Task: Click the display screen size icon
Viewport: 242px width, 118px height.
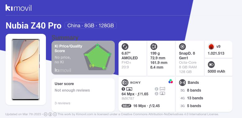Action: (125, 47)
